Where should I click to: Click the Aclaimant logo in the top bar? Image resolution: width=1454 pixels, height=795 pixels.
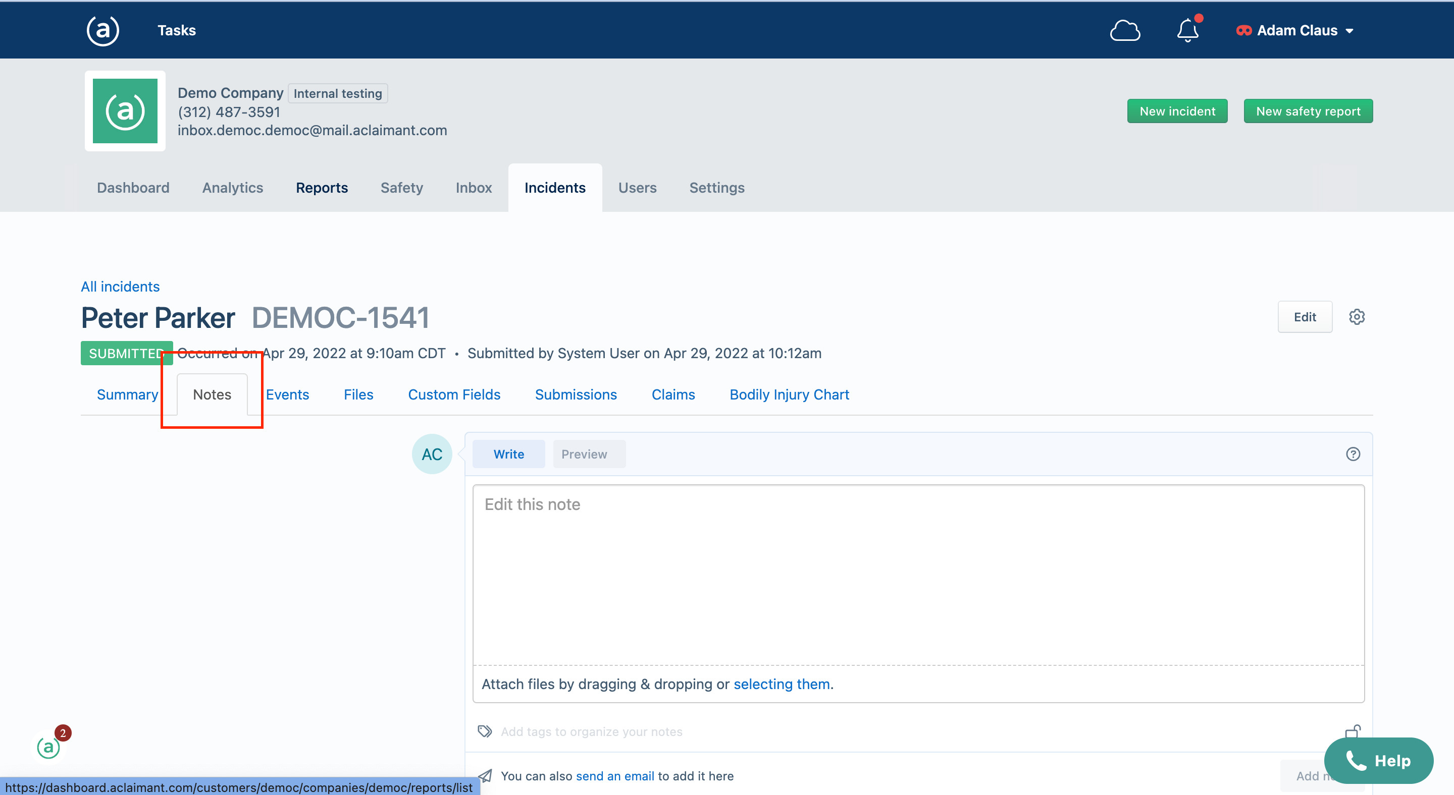[x=102, y=30]
